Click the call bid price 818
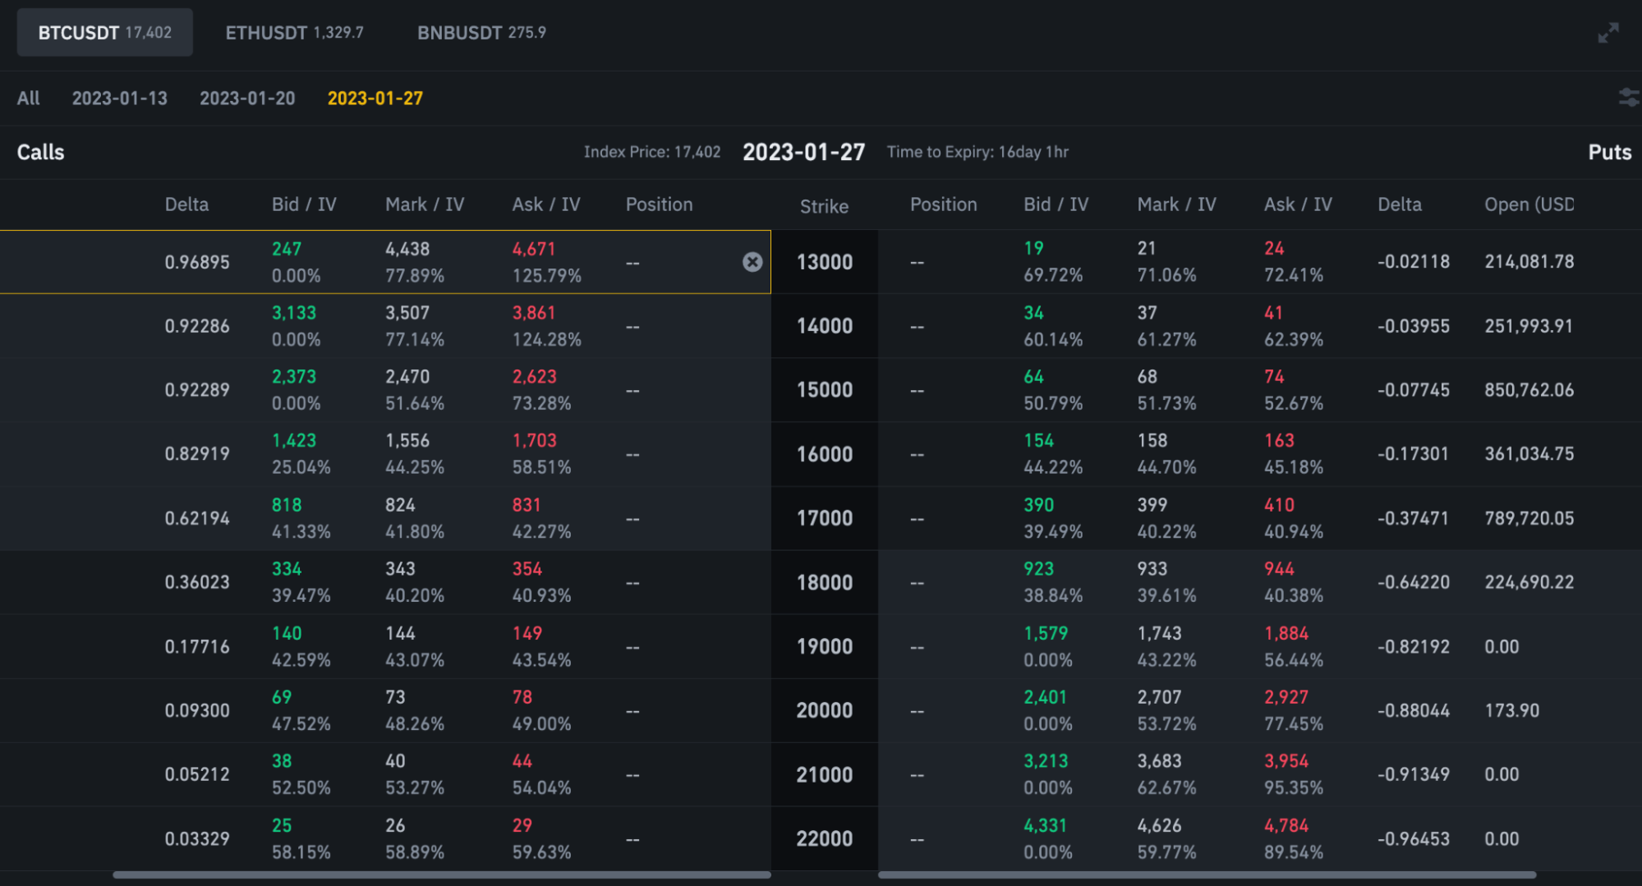Viewport: 1642px width, 886px height. 287,505
